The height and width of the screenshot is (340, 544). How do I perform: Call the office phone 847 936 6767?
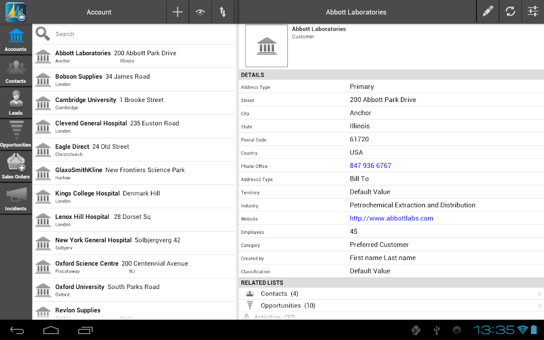[x=370, y=166]
